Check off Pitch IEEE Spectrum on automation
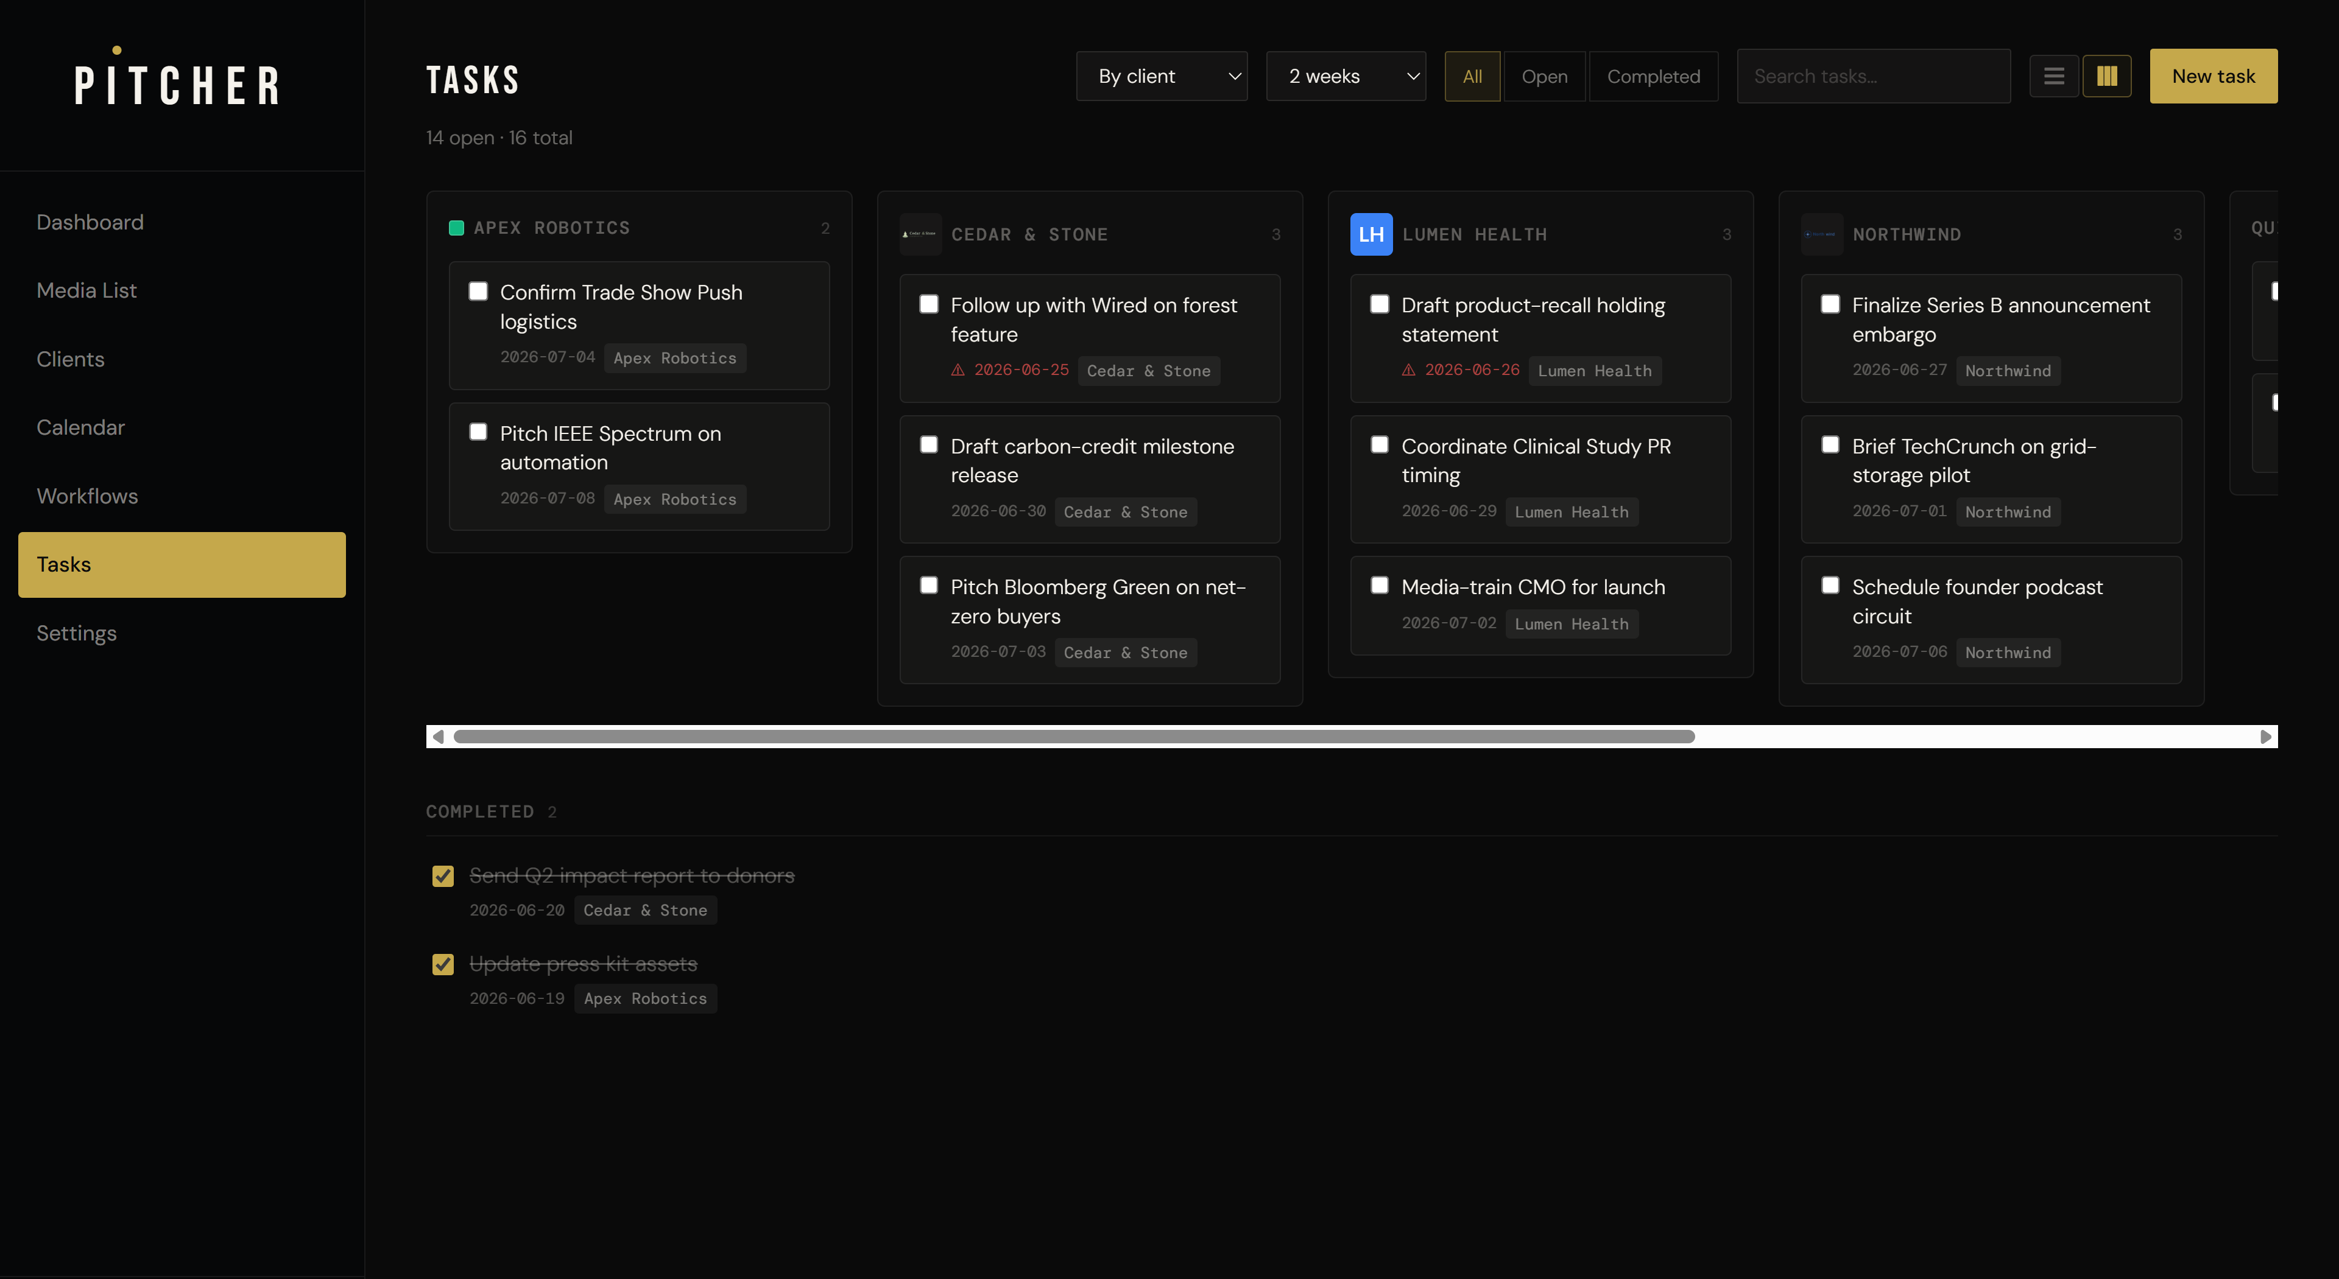Screen dimensions: 2339x1279 pos(478,431)
